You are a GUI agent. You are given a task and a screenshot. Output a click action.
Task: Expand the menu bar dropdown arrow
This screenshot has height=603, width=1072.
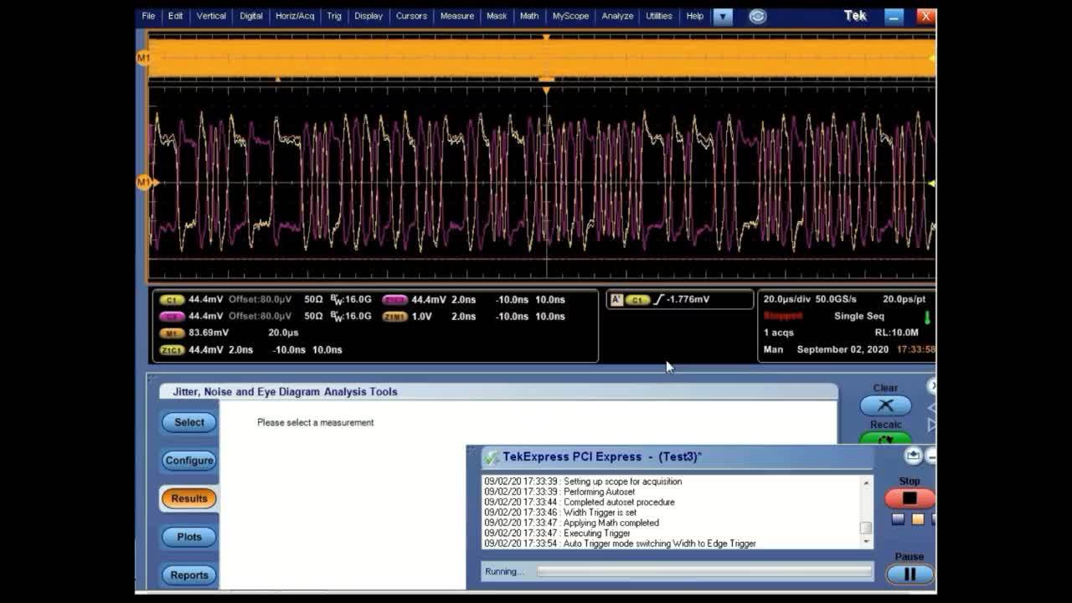point(722,16)
